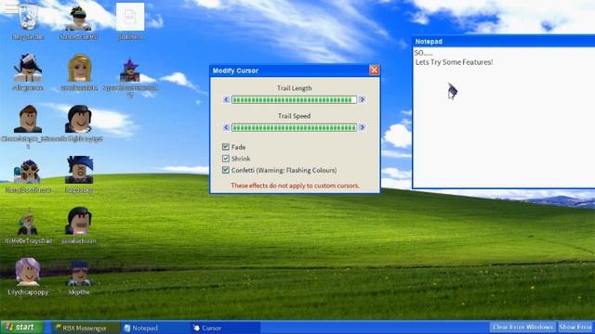595x334 pixels.
Task: Select the navy-cap avatar in bottom row
Action: point(79,273)
